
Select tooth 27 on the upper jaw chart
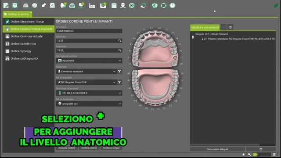point(175,57)
